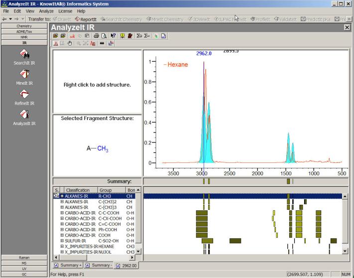Open MineIt IR from the sidebar
This screenshot has height=278, width=354.
click(24, 78)
